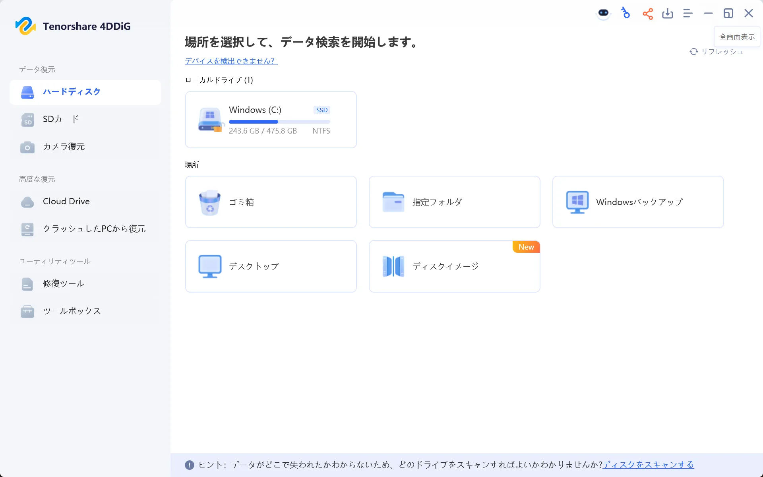Select ハードディスク in the データ復元 section
763x477 pixels.
(71, 92)
